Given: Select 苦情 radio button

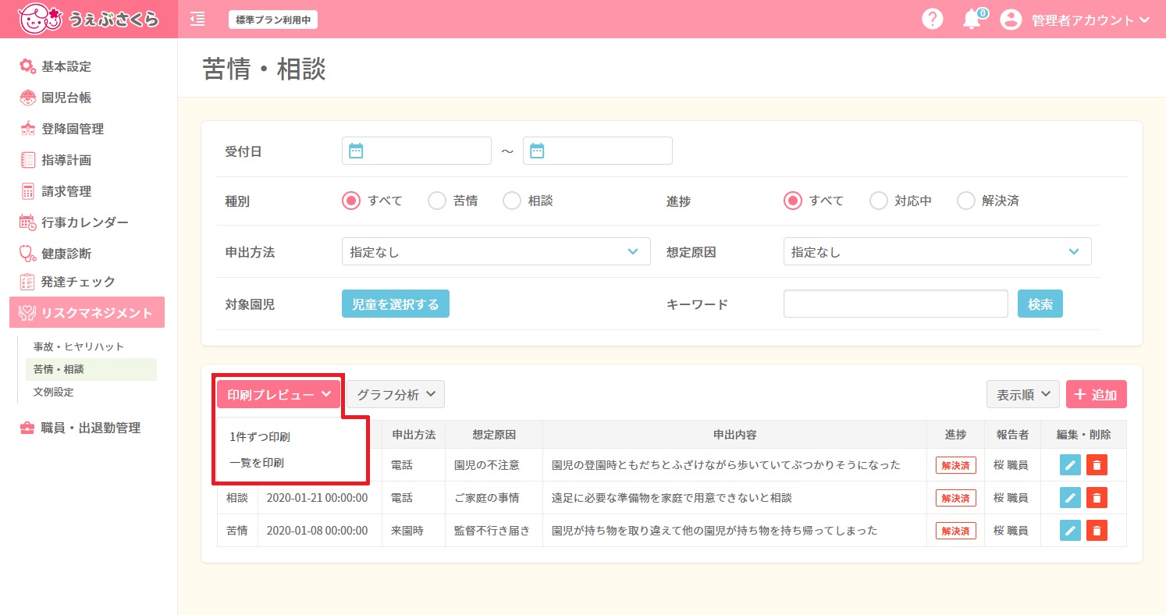Looking at the screenshot, I should 437,201.
